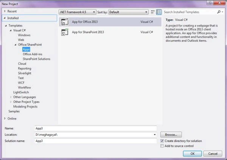Screen dimensions: 227x160
Task: Select the Workflow category
Action: [24, 87]
